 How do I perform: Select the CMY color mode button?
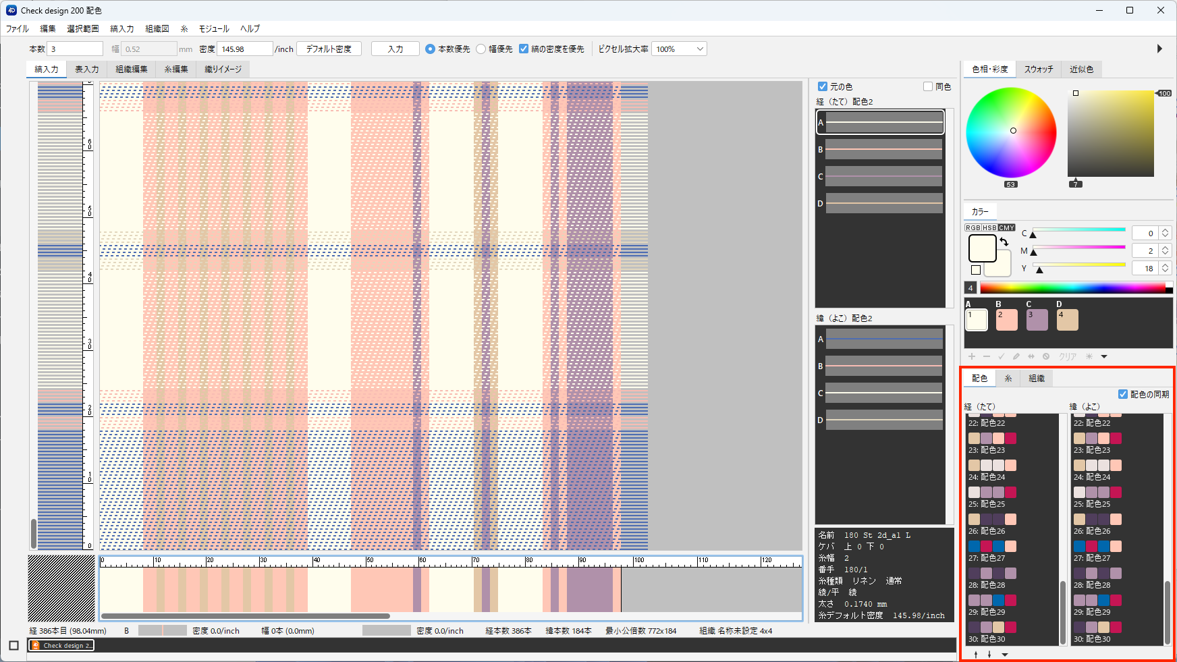pos(1007,228)
